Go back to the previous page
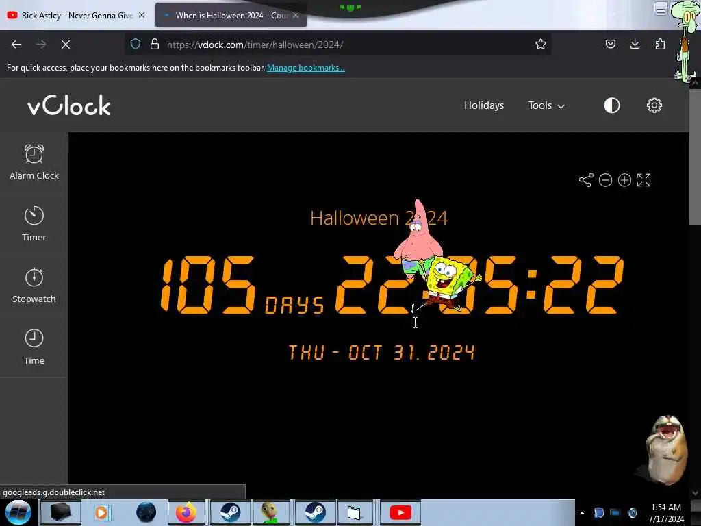Image resolution: width=701 pixels, height=526 pixels. pyautogui.click(x=16, y=45)
